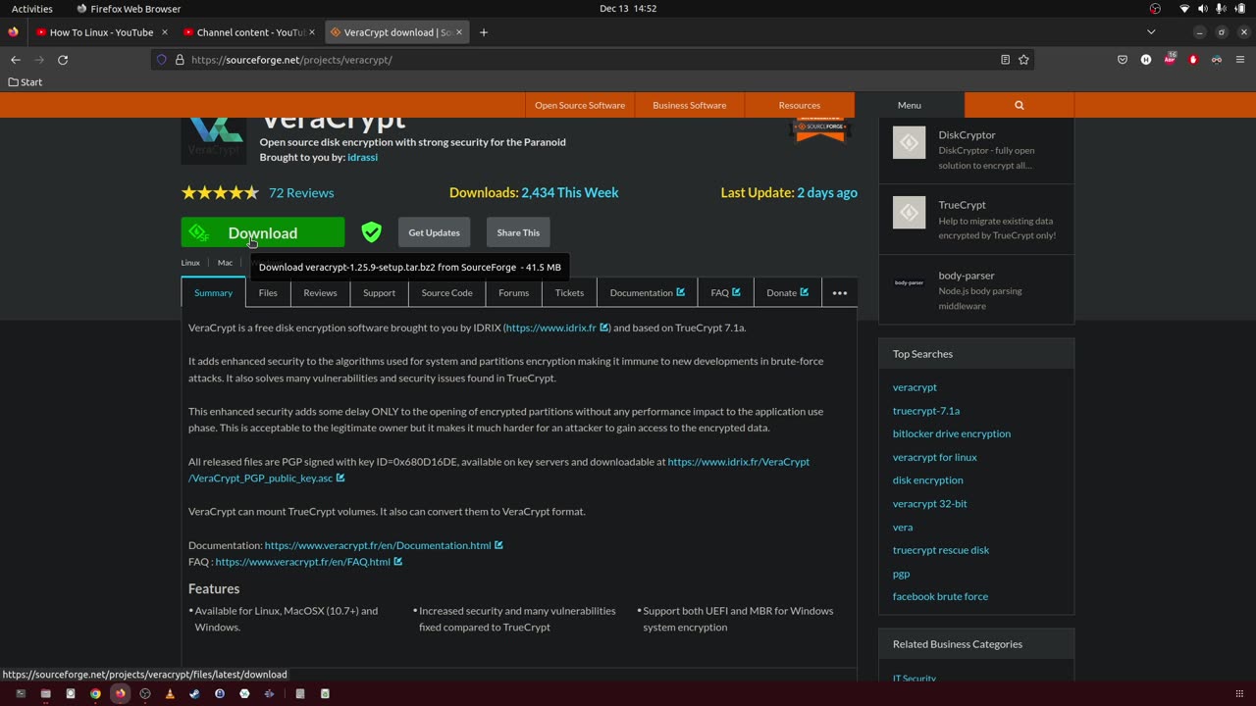
Task: Close the How To Linux tab
Action: 164,32
